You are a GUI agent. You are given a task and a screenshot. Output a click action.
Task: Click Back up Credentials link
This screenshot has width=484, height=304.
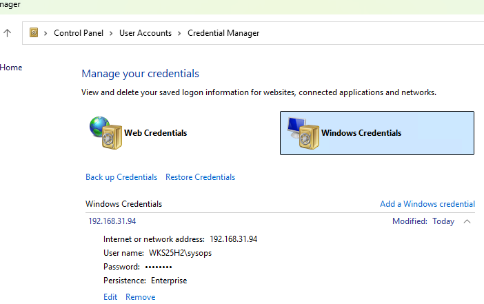click(x=121, y=177)
